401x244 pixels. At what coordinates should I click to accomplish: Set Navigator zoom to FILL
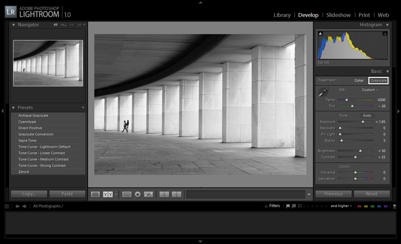tap(64, 25)
